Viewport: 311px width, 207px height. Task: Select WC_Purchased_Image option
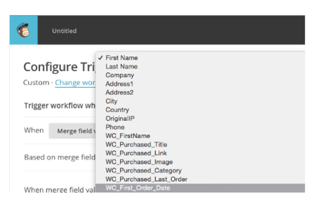coord(200,162)
